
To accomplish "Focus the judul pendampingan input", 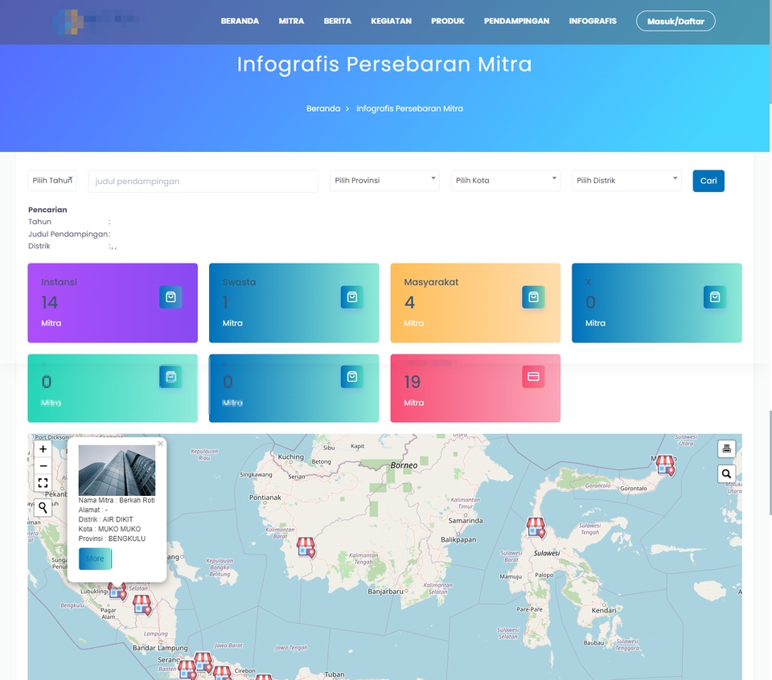I will [x=203, y=181].
